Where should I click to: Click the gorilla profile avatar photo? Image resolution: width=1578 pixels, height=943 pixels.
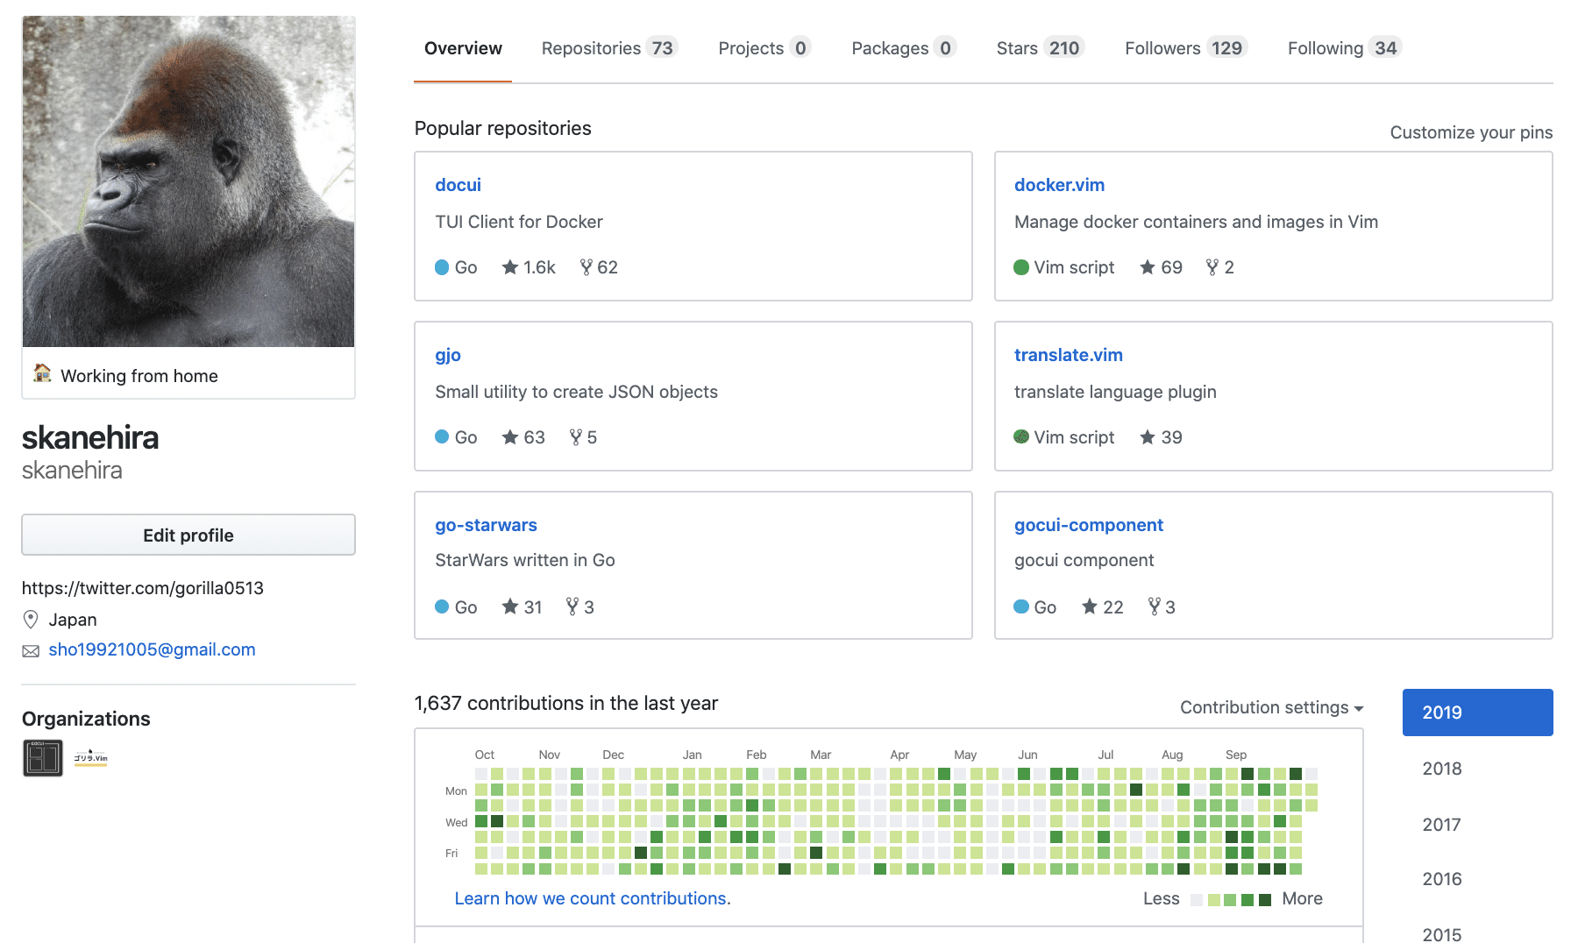coord(188,181)
